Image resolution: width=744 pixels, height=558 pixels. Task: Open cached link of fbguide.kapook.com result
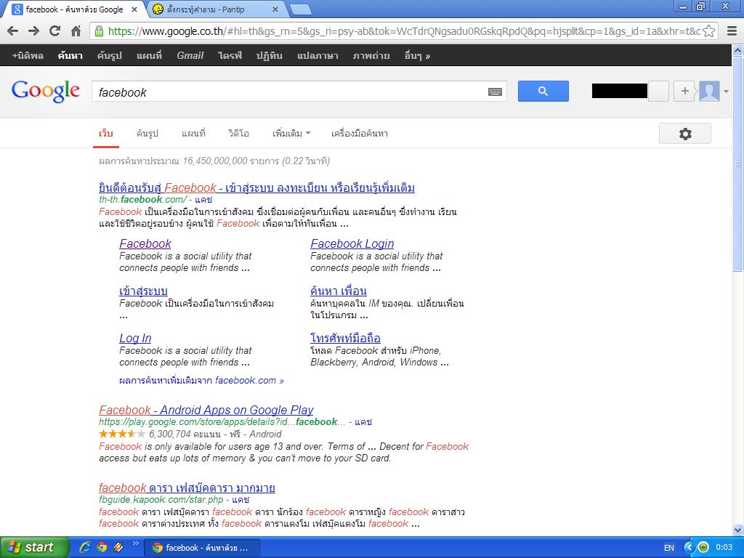click(240, 500)
